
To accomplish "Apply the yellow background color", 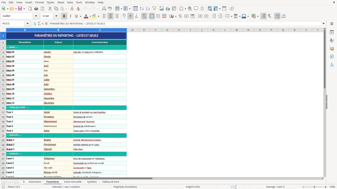I will click(x=94, y=16).
